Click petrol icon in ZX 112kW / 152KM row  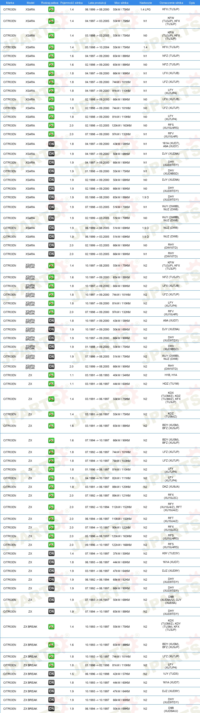[x=51, y=507]
